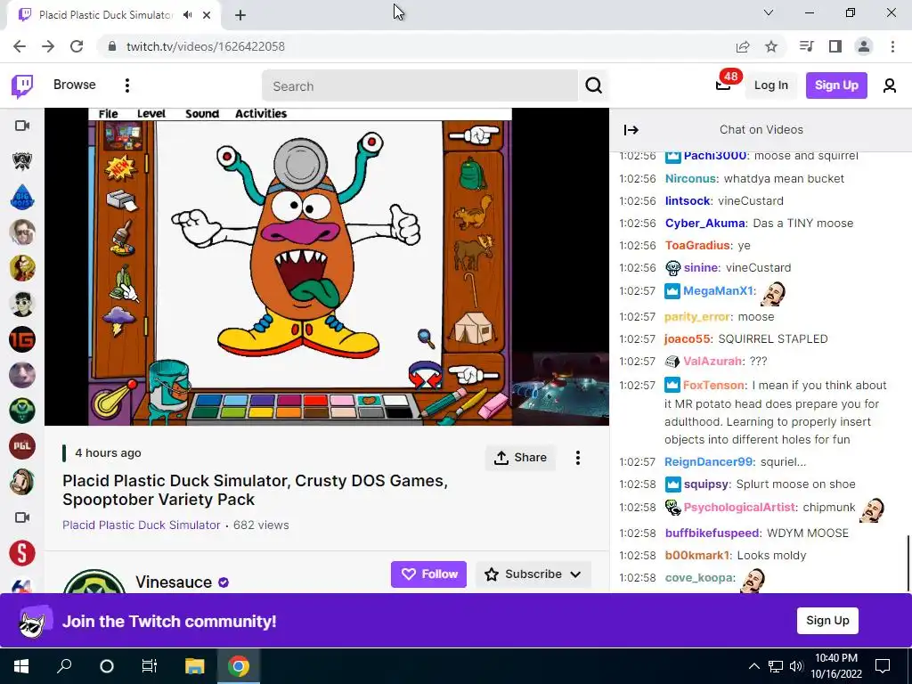Viewport: 912px width, 684px height.
Task: Show hidden system tray icons chevron
Action: click(x=753, y=666)
